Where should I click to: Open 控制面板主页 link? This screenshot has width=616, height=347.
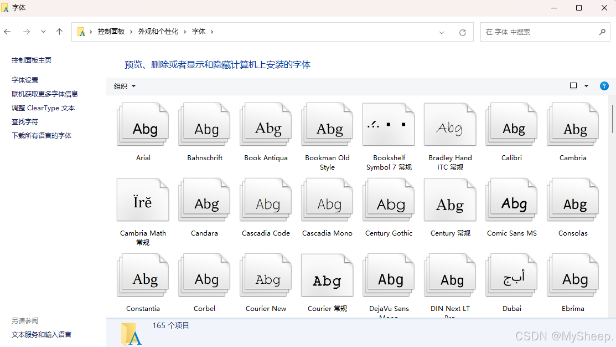[32, 60]
